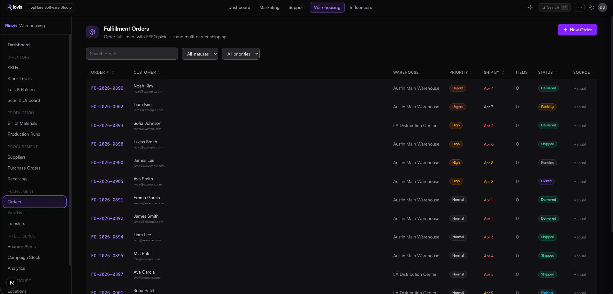Open order FO-2026-0895
Image resolution: width=613 pixels, height=294 pixels.
click(x=107, y=256)
